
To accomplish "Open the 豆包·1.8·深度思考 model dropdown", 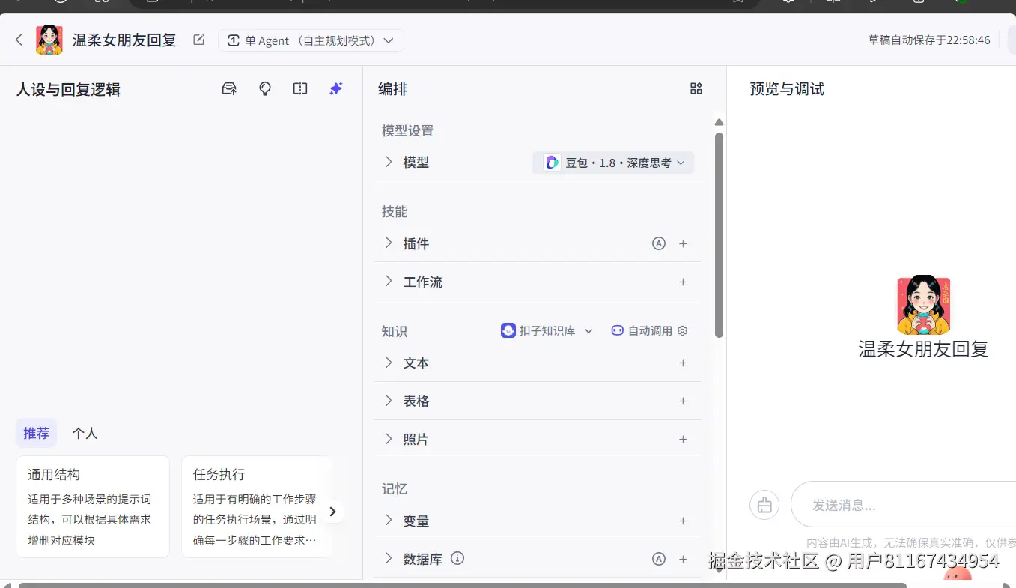I will (613, 163).
